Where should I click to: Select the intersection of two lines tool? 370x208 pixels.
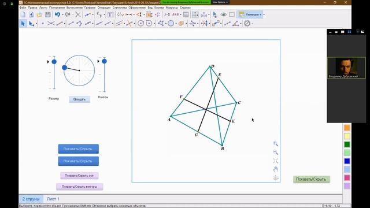51,23
